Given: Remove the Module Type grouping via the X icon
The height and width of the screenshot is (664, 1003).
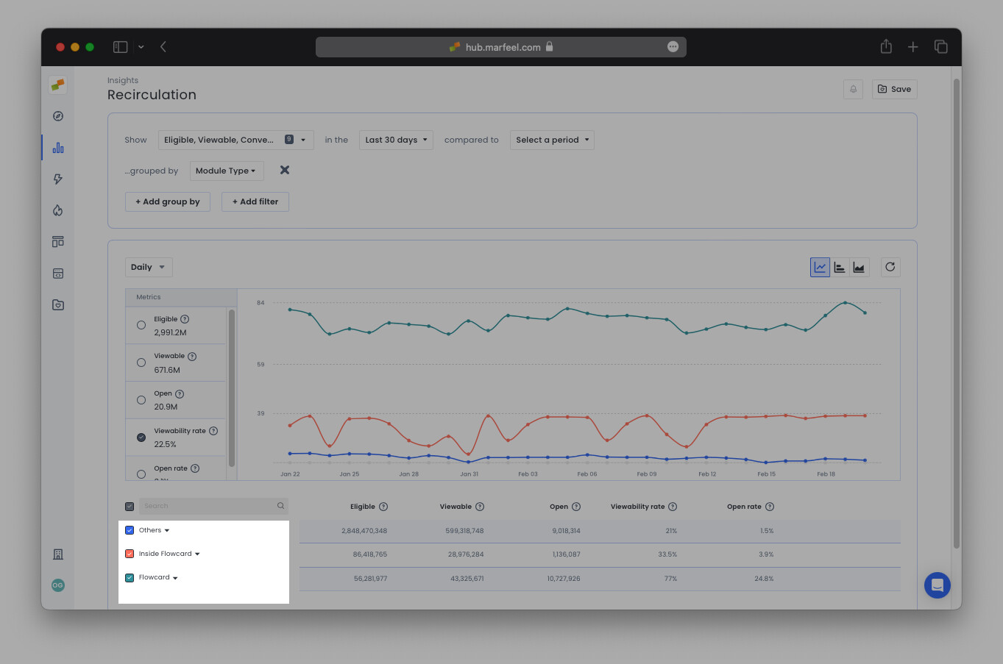Looking at the screenshot, I should point(285,170).
